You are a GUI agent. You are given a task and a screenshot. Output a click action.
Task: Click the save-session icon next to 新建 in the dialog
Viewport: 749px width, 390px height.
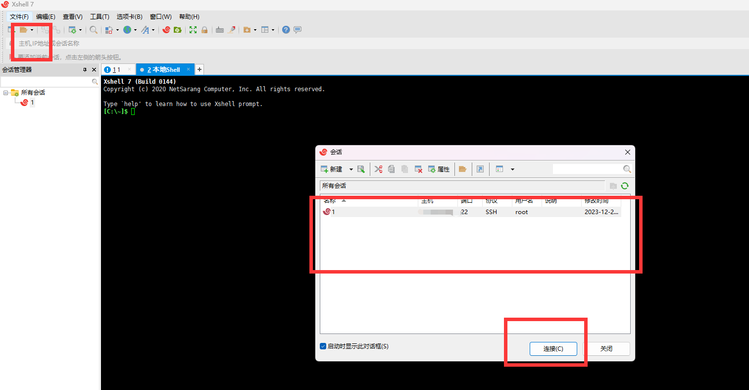click(x=361, y=169)
